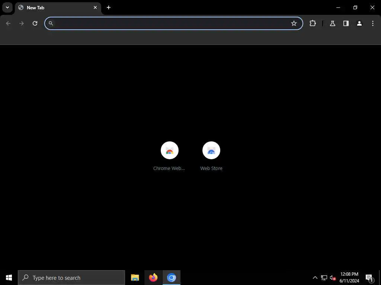
Task: Open Chrome Labs flask icon
Action: coord(333,23)
